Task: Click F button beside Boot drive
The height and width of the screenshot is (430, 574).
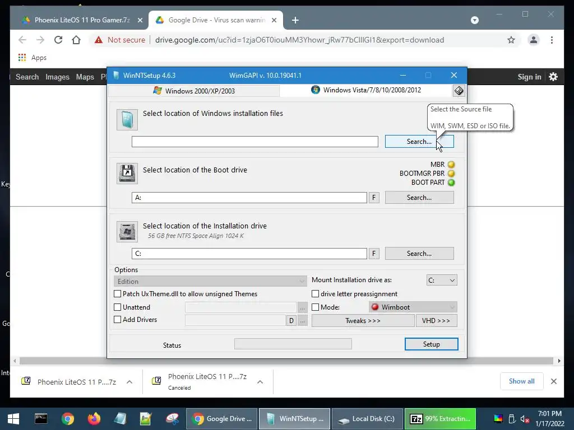Action: point(374,198)
